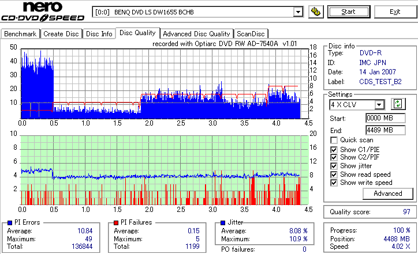The height and width of the screenshot is (254, 418).
Task: Click the Position value 4488 MB
Action: coord(397,239)
